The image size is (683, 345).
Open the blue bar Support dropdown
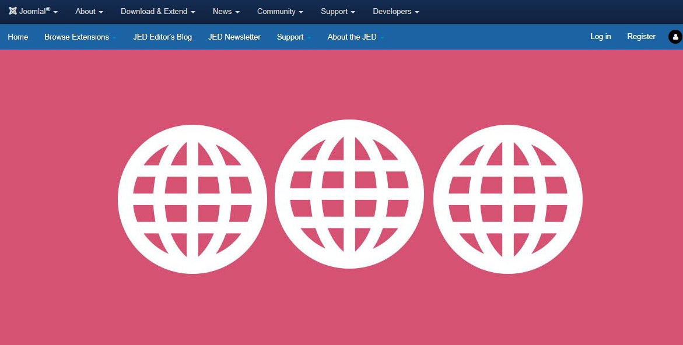point(294,37)
